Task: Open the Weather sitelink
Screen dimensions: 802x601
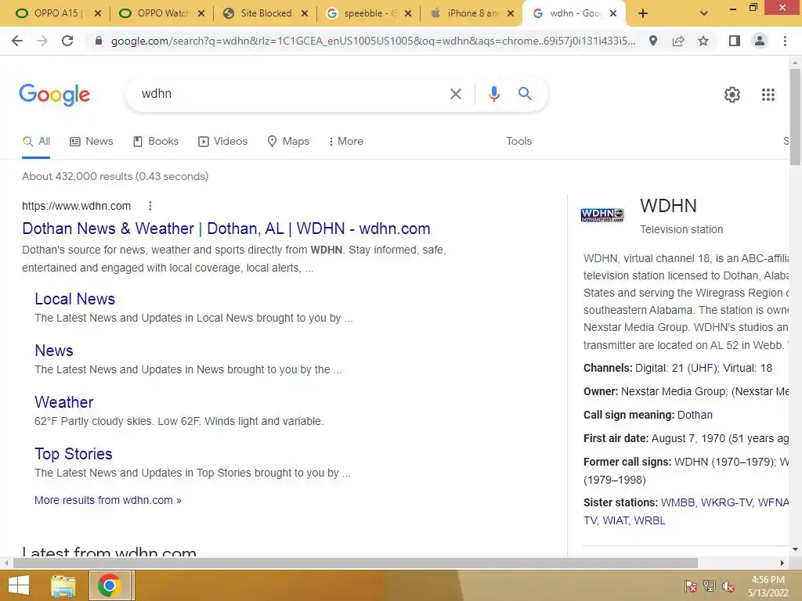Action: (x=64, y=402)
